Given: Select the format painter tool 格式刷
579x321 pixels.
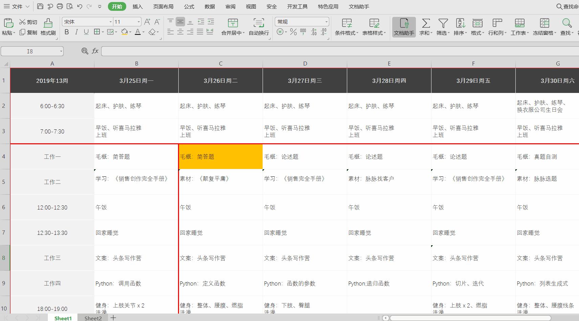Looking at the screenshot, I should click(x=48, y=27).
